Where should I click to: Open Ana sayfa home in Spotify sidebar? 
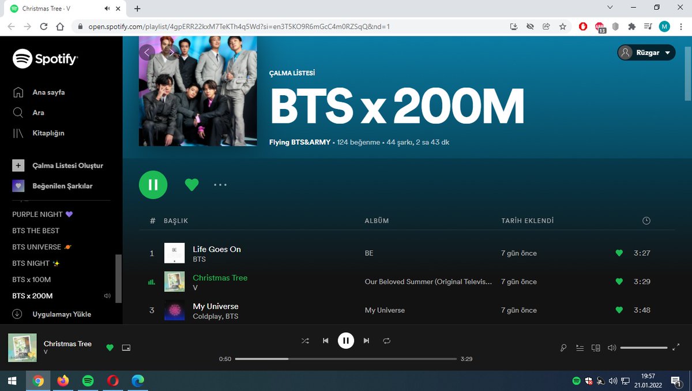coord(39,92)
